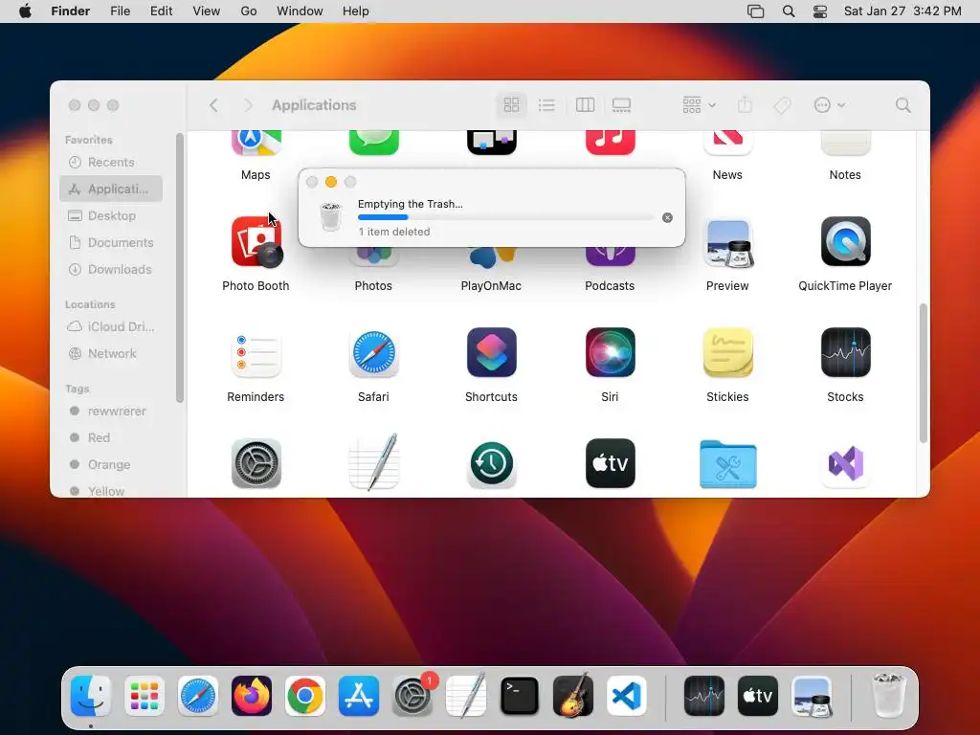Viewport: 980px width, 735px height.
Task: Select the Reminders app icon
Action: [x=256, y=353]
